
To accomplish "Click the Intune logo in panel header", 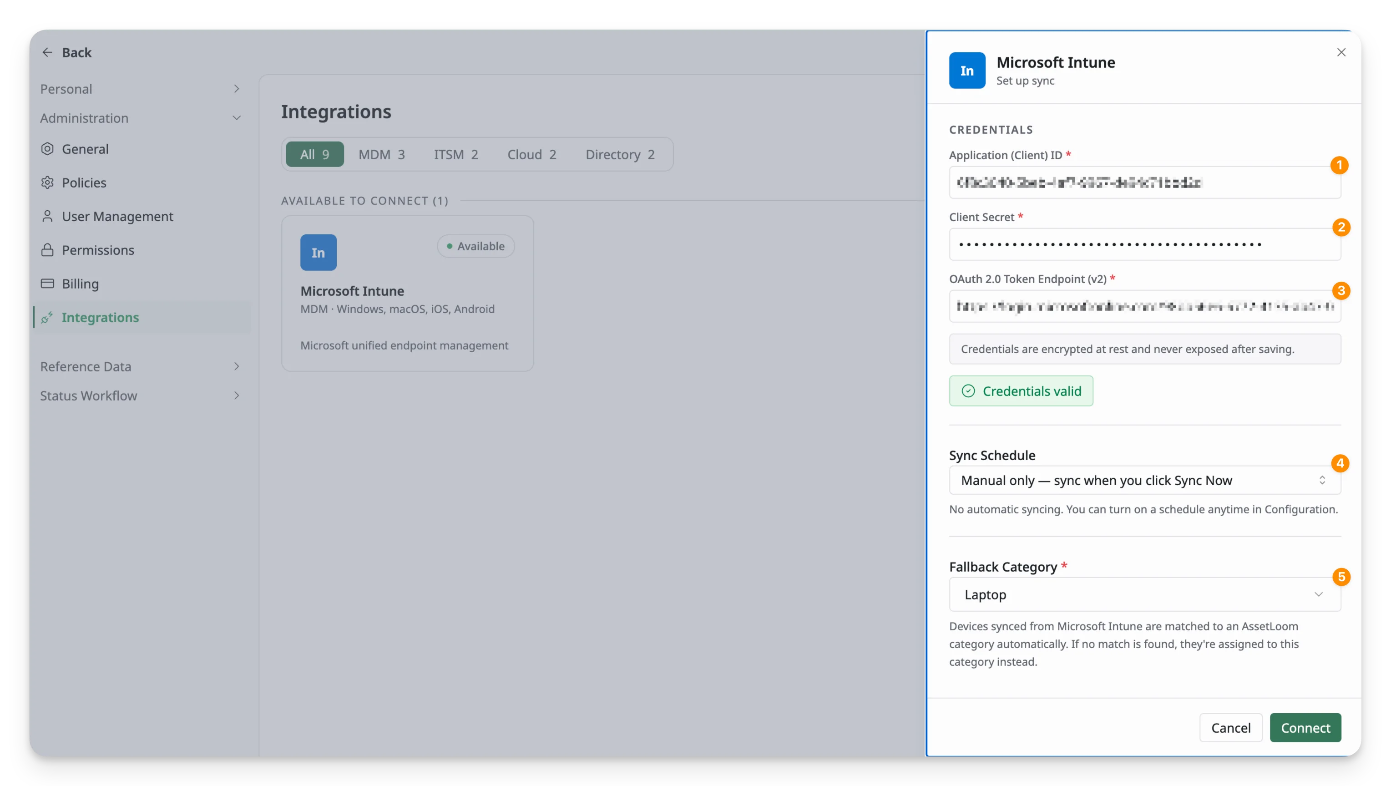I will point(967,70).
